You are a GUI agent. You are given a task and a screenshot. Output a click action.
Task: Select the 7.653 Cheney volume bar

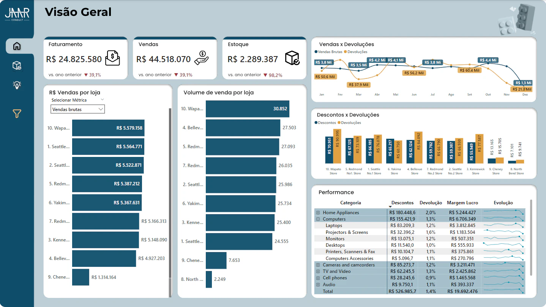pyautogui.click(x=216, y=260)
